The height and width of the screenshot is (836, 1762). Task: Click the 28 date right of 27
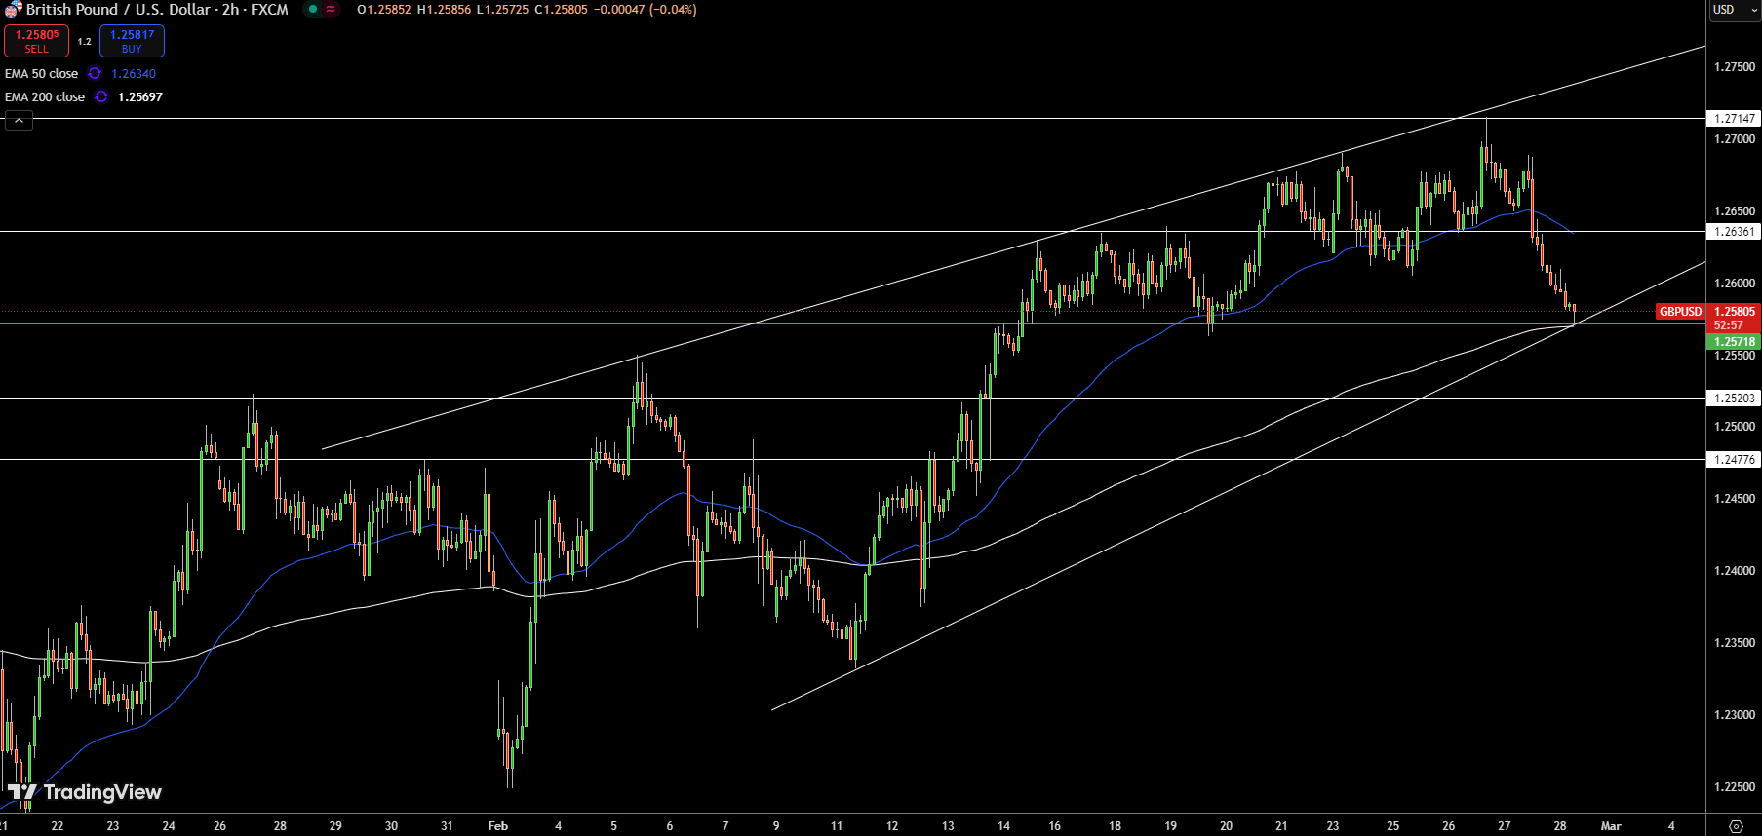tap(1560, 826)
